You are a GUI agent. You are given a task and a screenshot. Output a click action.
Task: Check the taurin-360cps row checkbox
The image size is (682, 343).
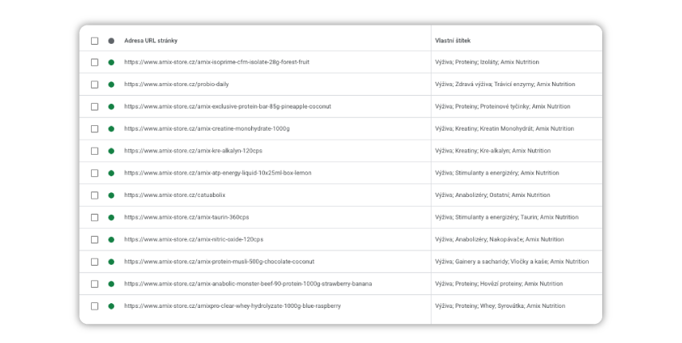[94, 217]
